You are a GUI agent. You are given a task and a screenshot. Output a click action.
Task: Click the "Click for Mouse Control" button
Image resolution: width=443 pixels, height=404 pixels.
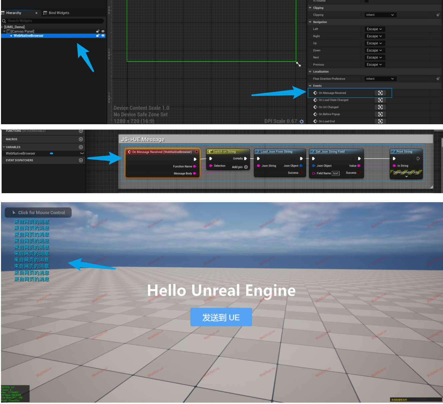pos(38,212)
